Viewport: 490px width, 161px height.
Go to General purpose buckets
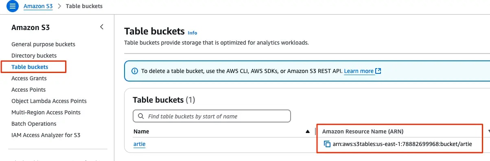tap(43, 44)
